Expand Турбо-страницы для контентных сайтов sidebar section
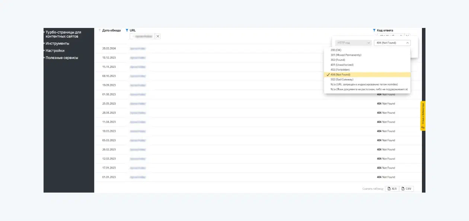469x221 pixels. pyautogui.click(x=63, y=34)
